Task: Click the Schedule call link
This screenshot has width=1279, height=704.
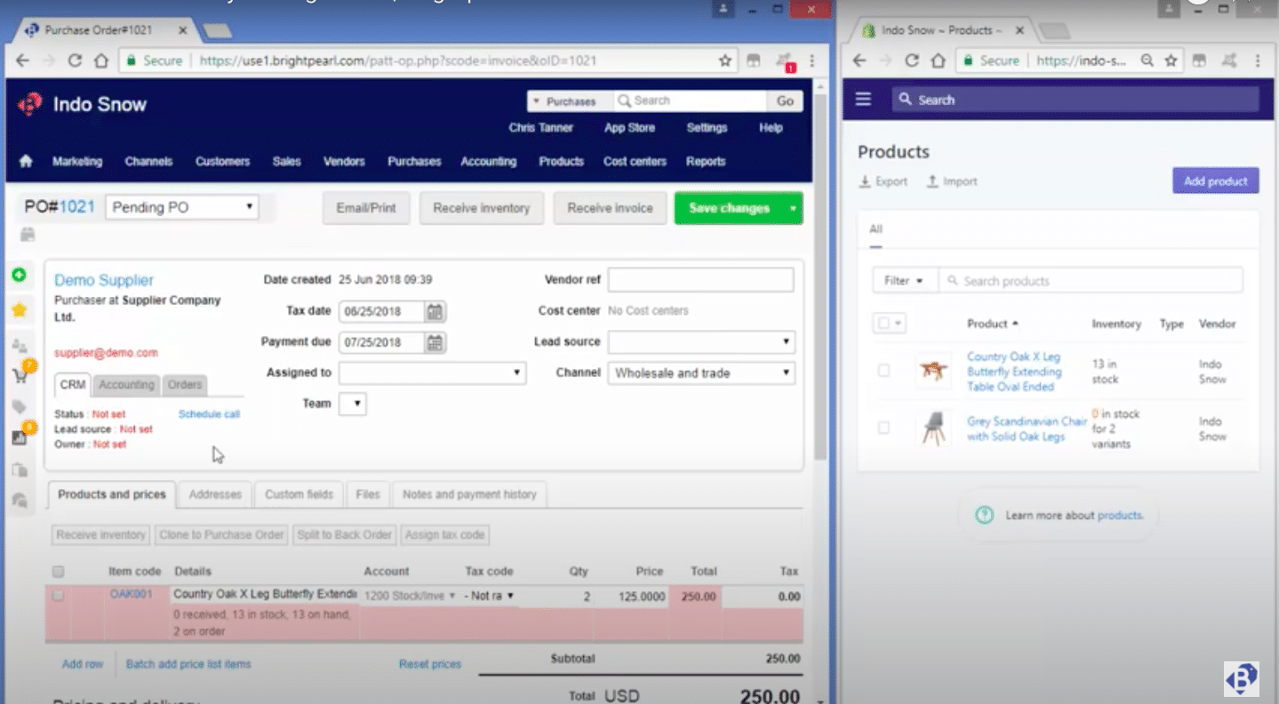Action: point(209,413)
